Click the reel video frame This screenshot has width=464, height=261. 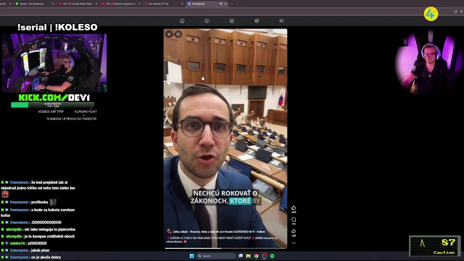(x=225, y=138)
